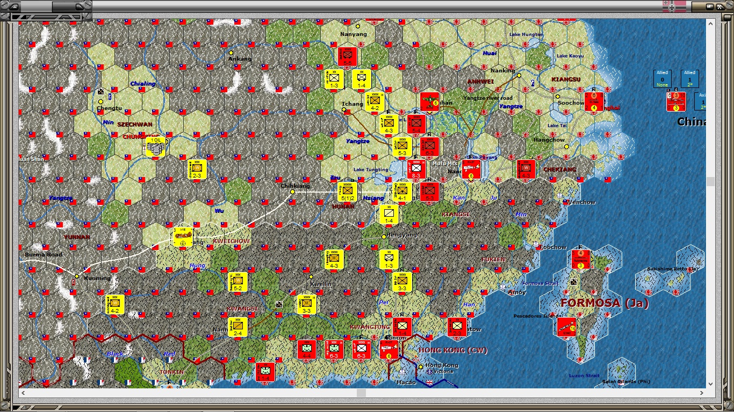
Task: Select the red 4-4 unit
Action: pos(307,349)
